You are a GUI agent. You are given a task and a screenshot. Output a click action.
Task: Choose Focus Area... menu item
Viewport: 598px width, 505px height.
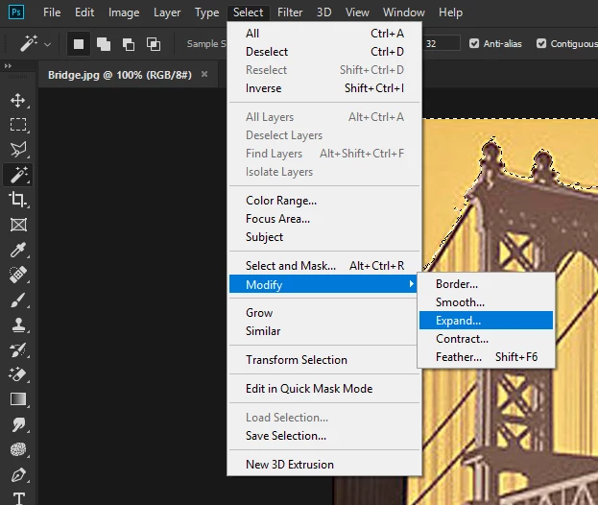325,219
